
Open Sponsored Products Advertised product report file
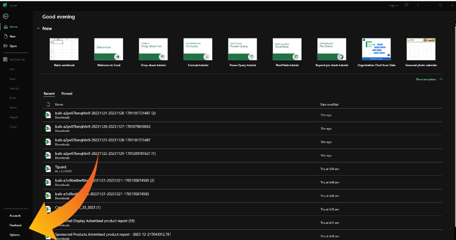[243, 235]
